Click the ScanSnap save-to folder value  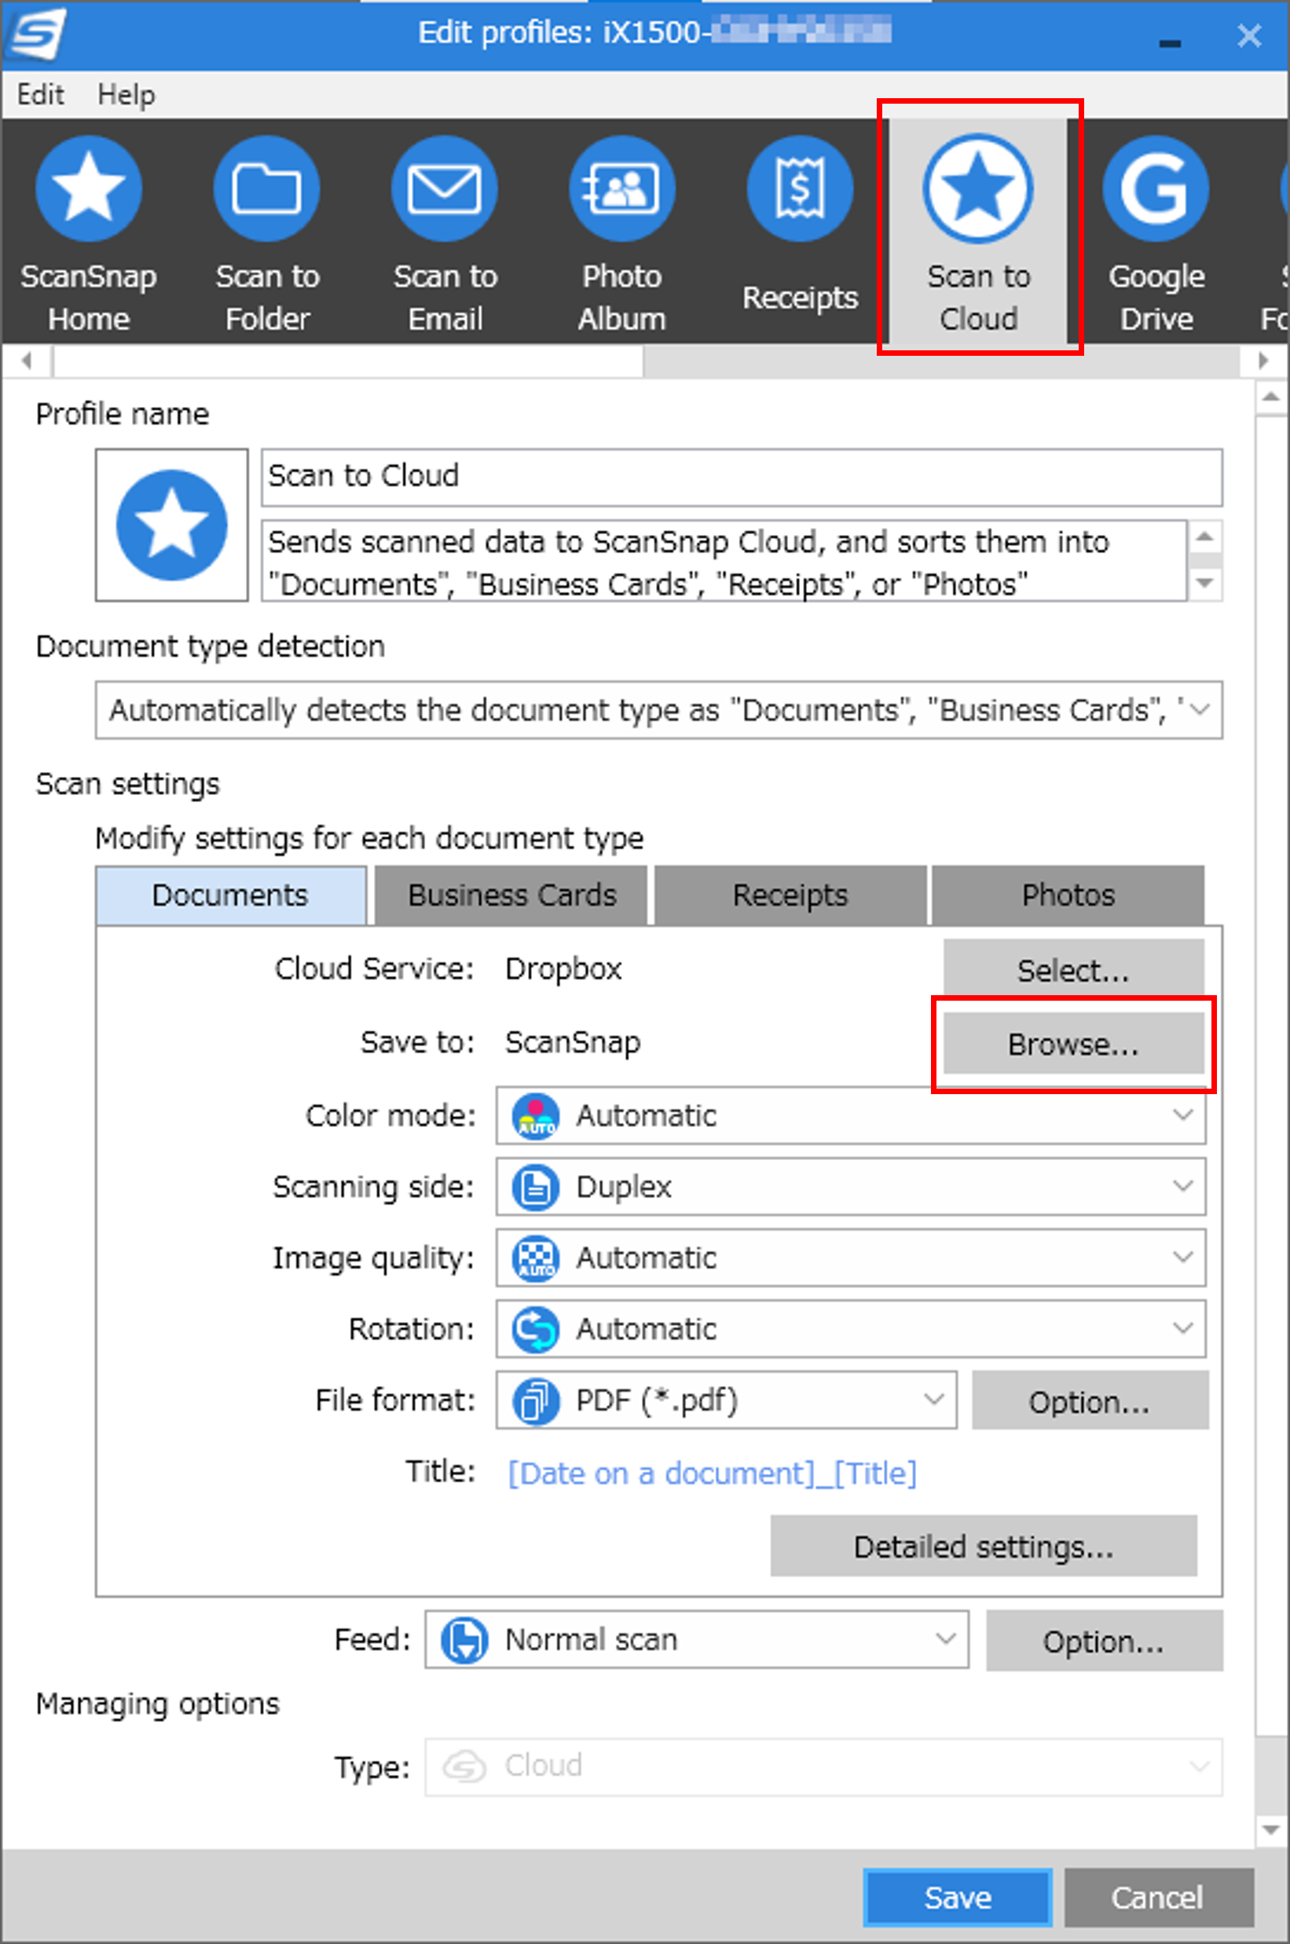click(x=573, y=1043)
